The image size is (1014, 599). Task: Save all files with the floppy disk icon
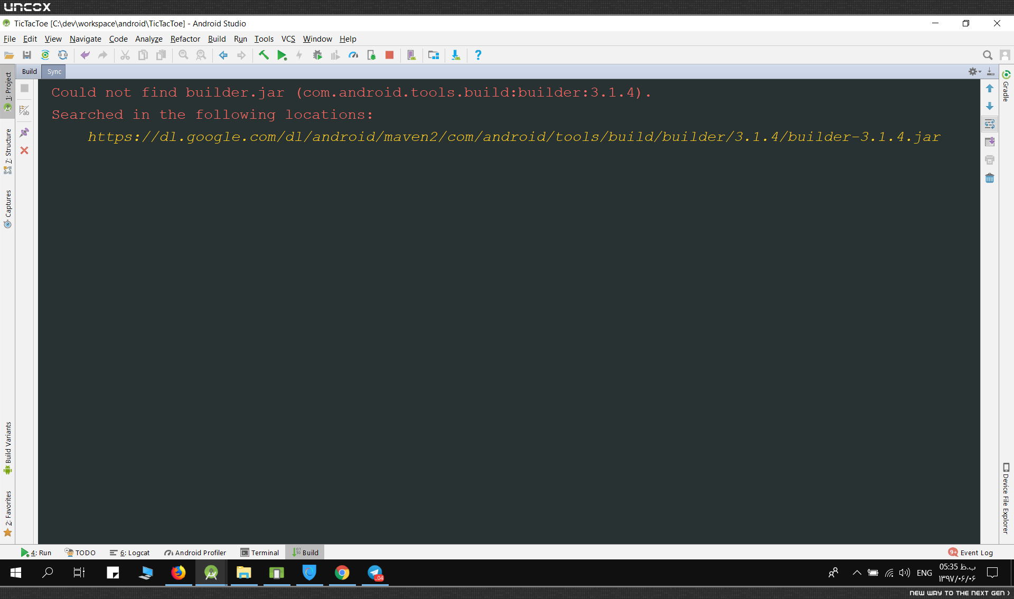[27, 55]
